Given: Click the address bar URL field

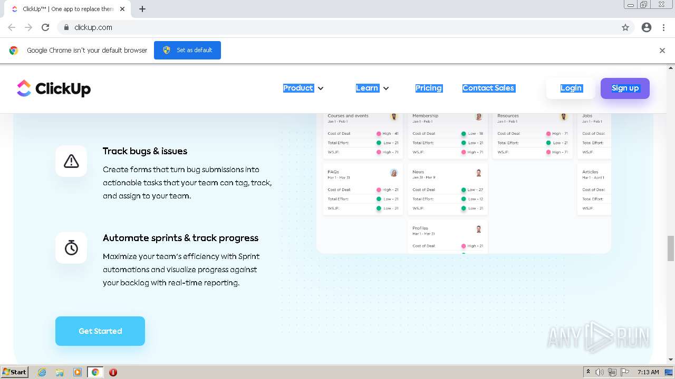Looking at the screenshot, I should click(x=337, y=27).
